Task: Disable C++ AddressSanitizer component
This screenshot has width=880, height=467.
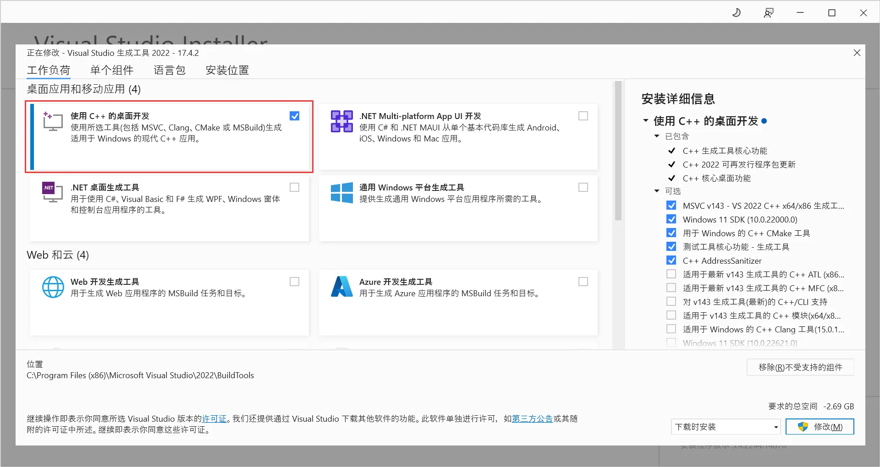Action: 671,260
